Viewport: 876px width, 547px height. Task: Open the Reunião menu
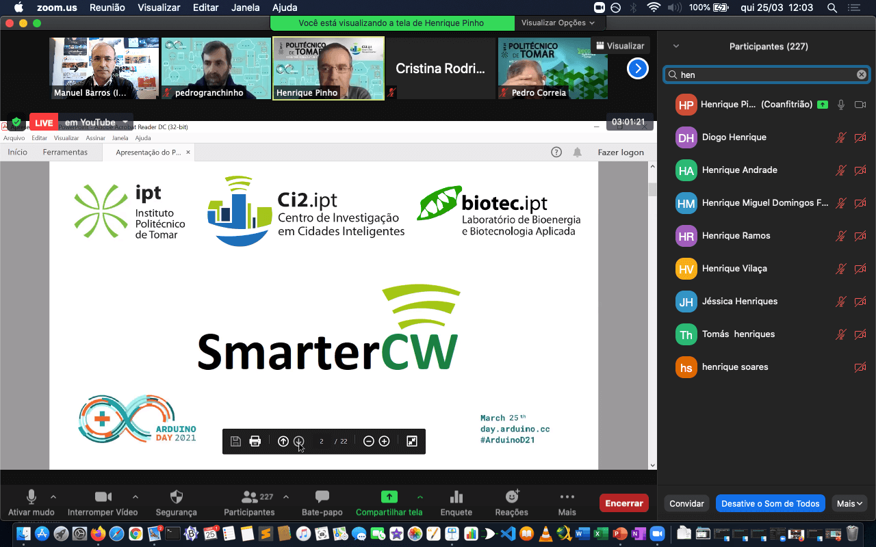click(x=107, y=8)
